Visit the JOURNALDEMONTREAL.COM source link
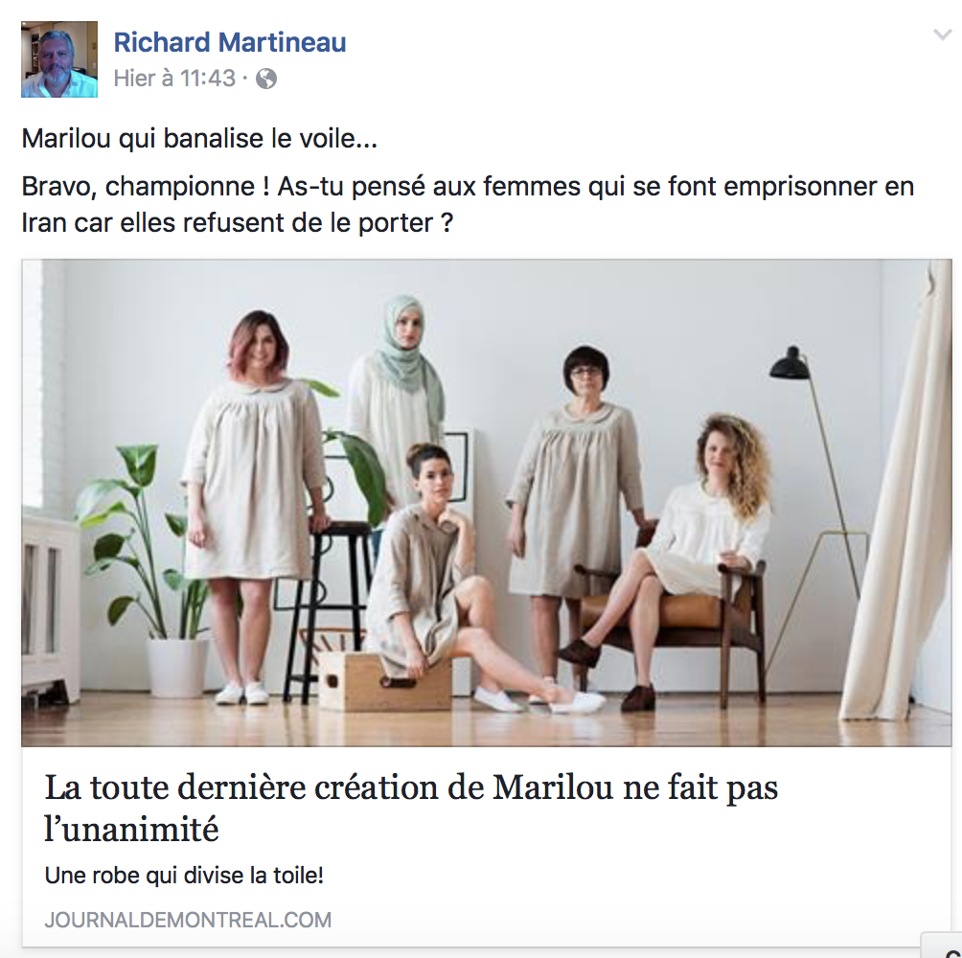Image resolution: width=962 pixels, height=958 pixels. pos(188,920)
